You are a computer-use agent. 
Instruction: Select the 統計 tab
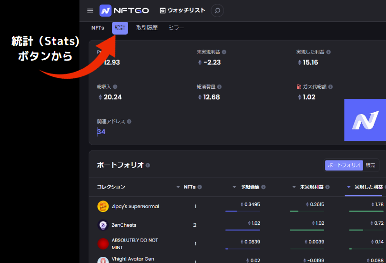pyautogui.click(x=120, y=28)
